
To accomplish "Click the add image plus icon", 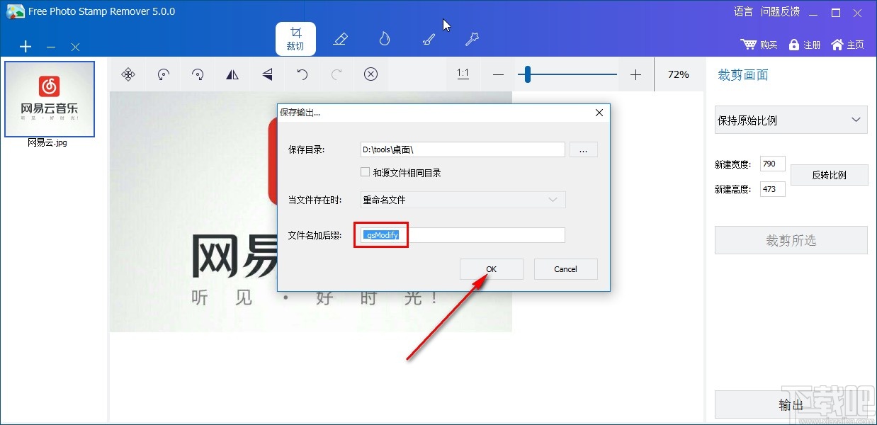I will click(25, 46).
